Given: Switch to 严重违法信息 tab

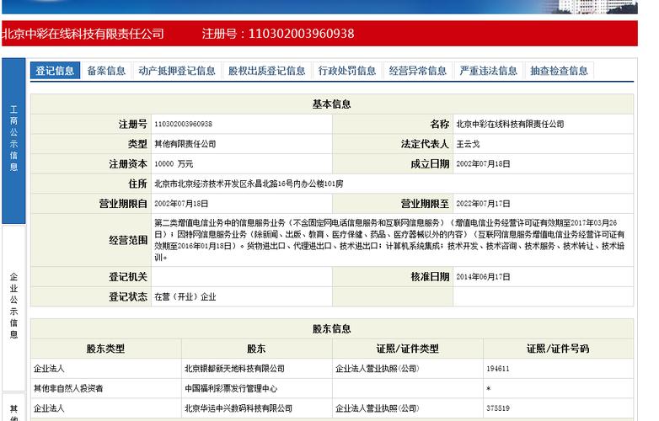Looking at the screenshot, I should click(x=489, y=71).
